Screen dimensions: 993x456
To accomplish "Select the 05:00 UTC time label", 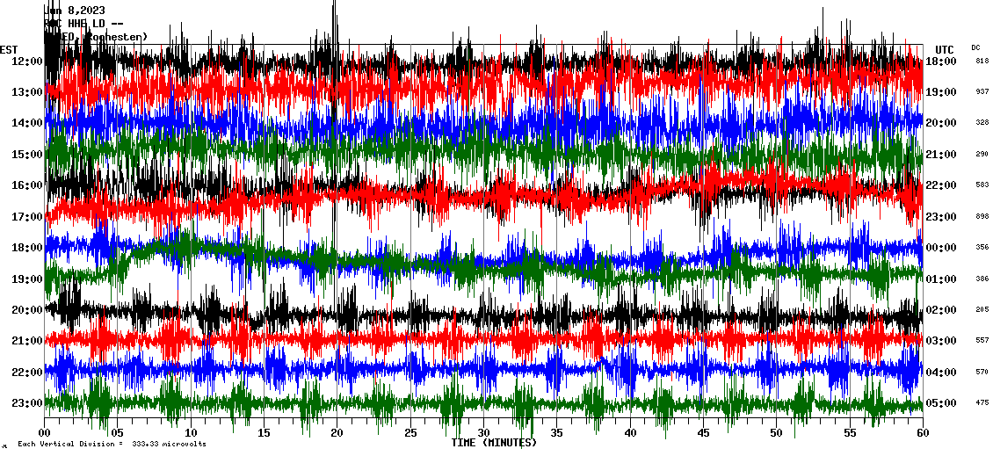I will [x=941, y=403].
